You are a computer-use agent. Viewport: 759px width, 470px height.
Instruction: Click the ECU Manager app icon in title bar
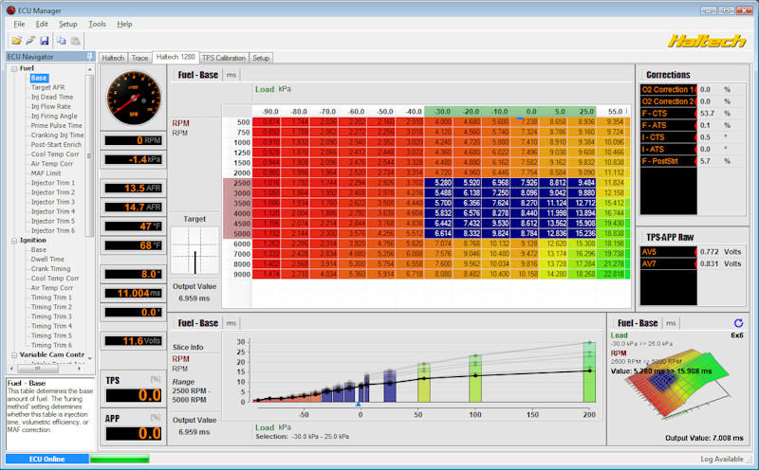pyautogui.click(x=10, y=10)
